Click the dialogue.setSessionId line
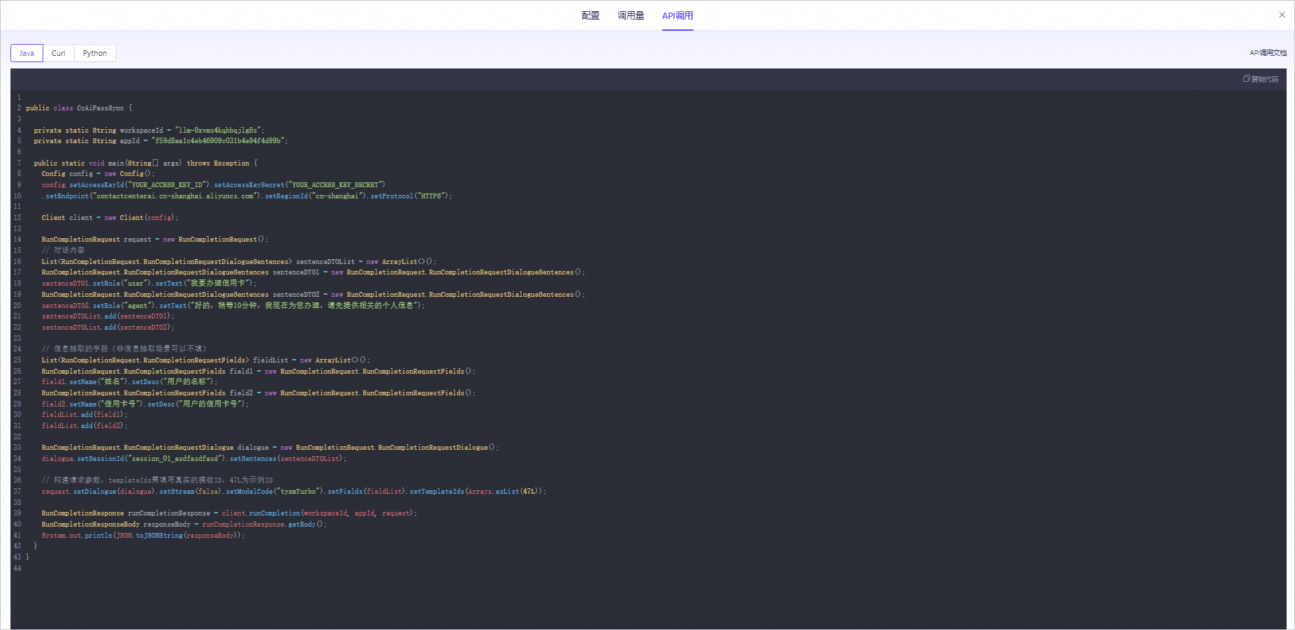 coord(193,459)
